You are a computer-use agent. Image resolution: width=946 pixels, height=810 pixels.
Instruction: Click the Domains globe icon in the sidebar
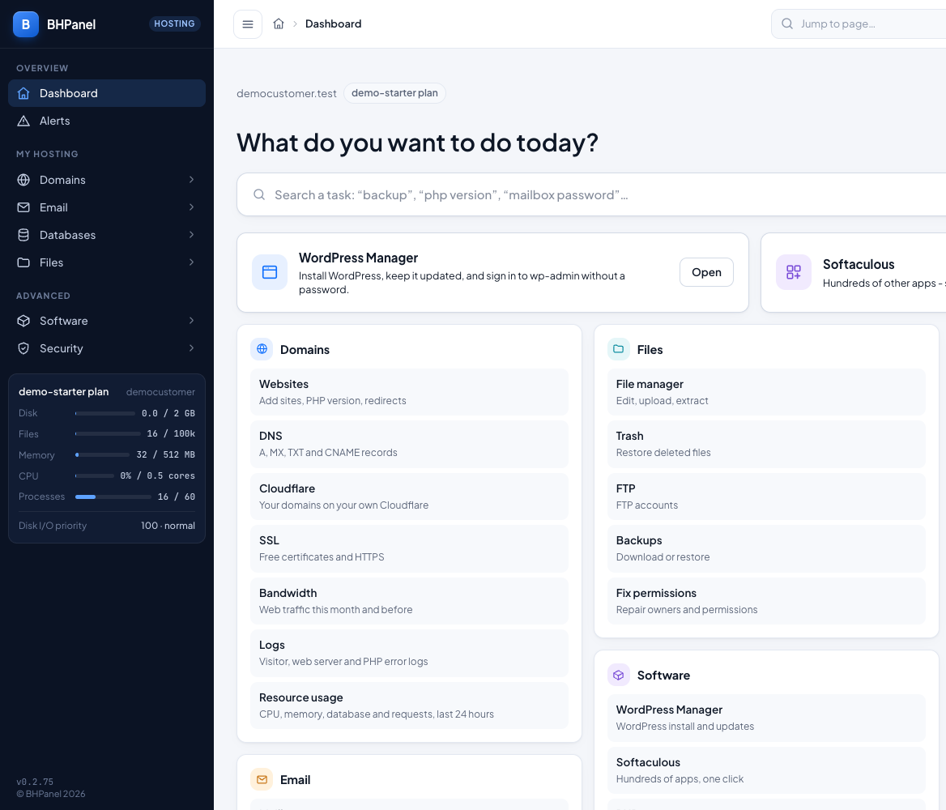(23, 180)
